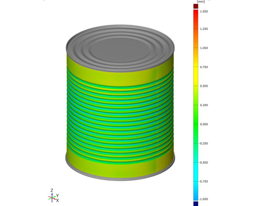Select the -1.000 legend value
This screenshot has width=253, height=206.
point(203,199)
